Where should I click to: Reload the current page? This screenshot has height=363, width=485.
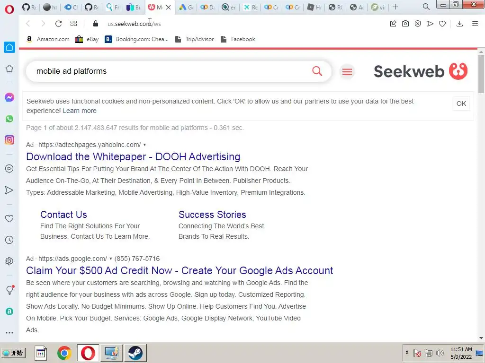pyautogui.click(x=58, y=24)
